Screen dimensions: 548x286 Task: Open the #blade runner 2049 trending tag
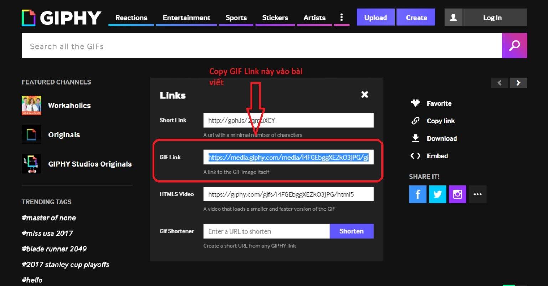(x=54, y=249)
